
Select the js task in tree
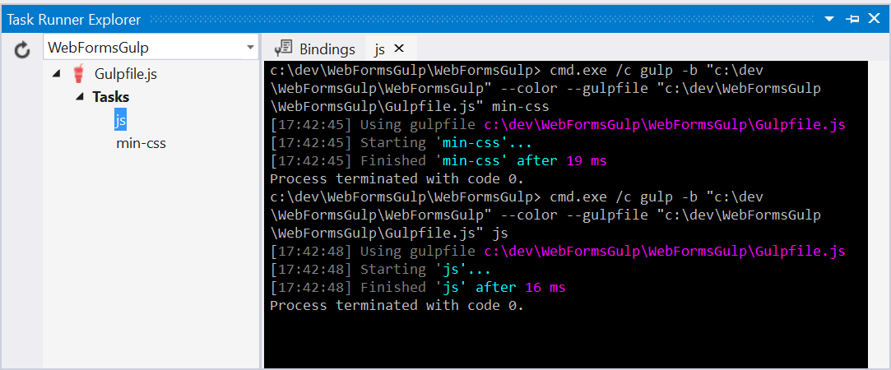pos(120,120)
